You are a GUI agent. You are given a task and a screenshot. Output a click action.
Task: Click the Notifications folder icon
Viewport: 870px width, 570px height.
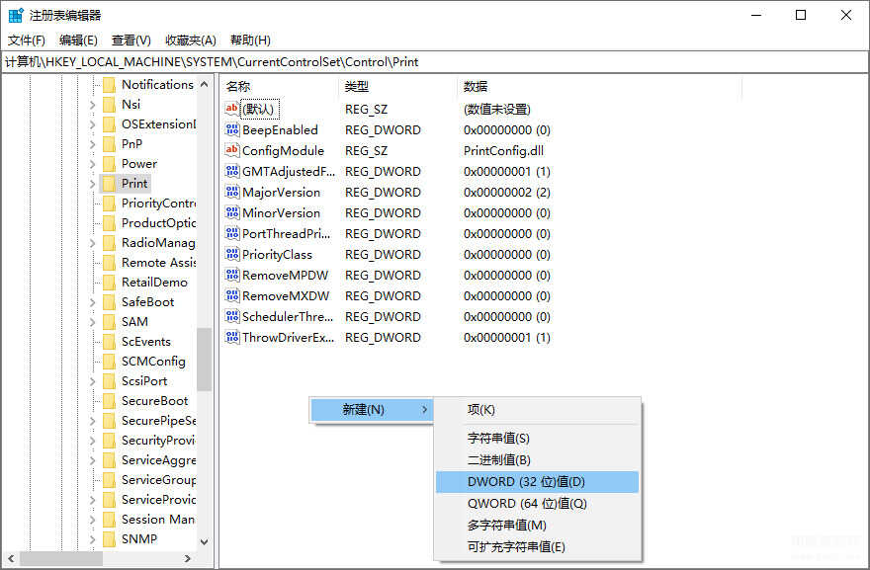tap(110, 85)
